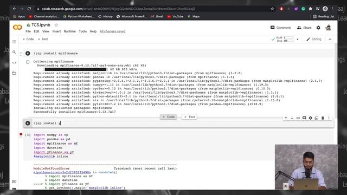This screenshot has width=347, height=195.
Task: Insert text cell with hovering + Text button
Action: 189,117
